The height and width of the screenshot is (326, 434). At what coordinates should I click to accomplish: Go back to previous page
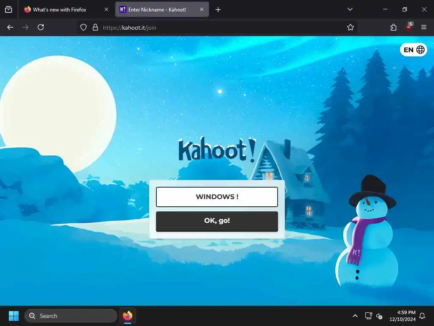point(10,27)
